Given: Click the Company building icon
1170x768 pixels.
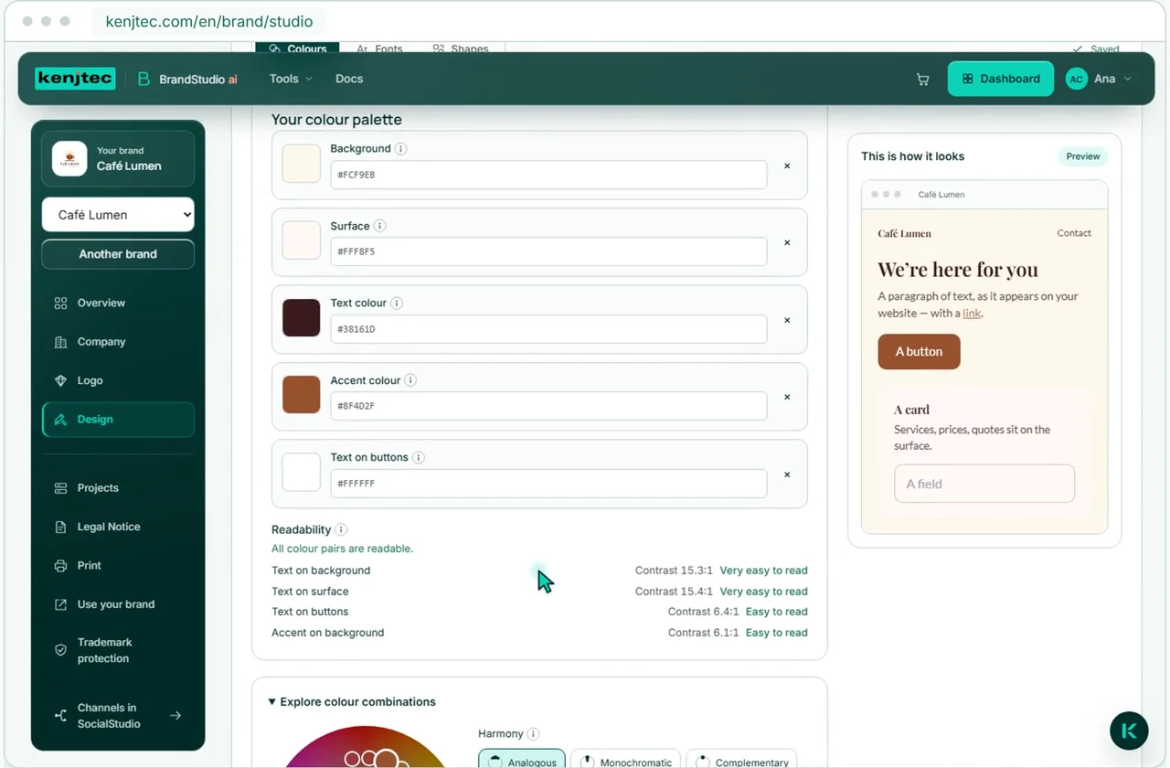Looking at the screenshot, I should coord(60,342).
